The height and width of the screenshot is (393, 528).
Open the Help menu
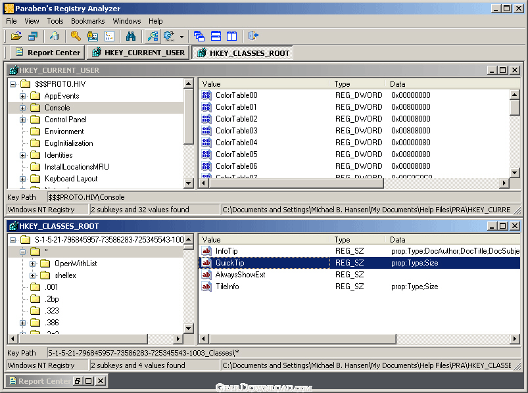[156, 21]
